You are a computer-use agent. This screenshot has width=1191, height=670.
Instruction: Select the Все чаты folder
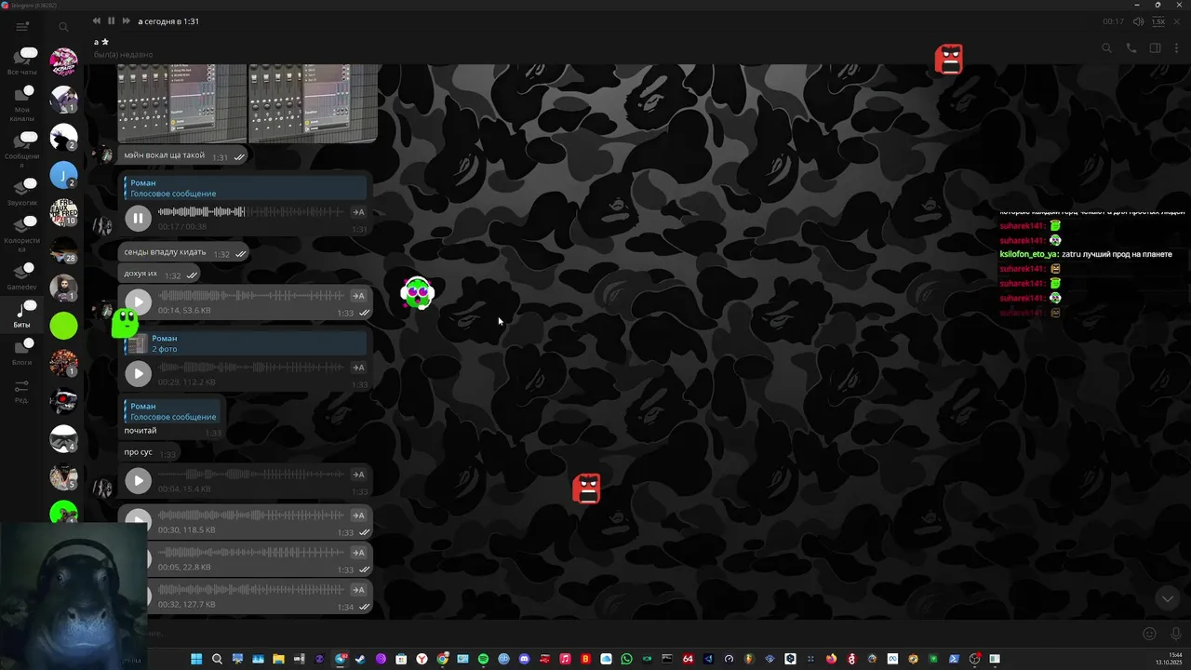tap(22, 61)
